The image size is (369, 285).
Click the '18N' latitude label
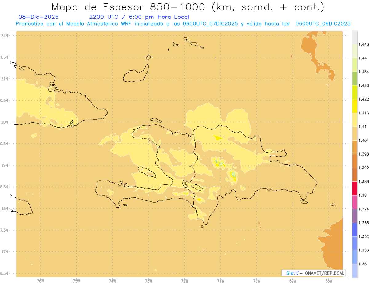tap(5, 209)
